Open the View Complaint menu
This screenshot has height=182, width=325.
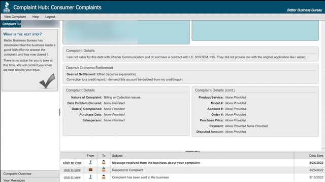(15, 17)
